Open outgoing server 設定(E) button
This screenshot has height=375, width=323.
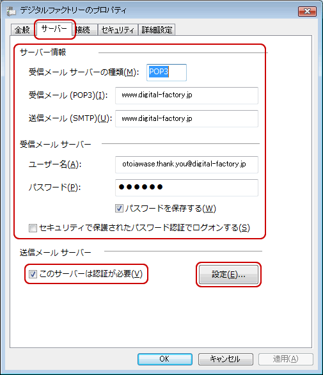pos(228,275)
